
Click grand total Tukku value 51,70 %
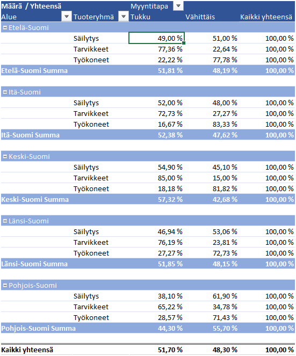coord(170,350)
